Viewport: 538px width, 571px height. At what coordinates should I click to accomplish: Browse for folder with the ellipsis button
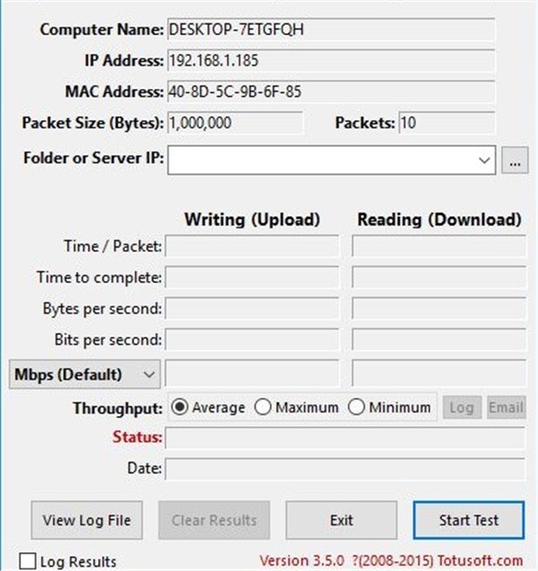pyautogui.click(x=515, y=160)
